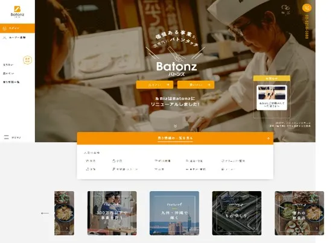This screenshot has height=243, width=335.
Task: Click the round orange badge in the sidebar
Action: (27, 60)
